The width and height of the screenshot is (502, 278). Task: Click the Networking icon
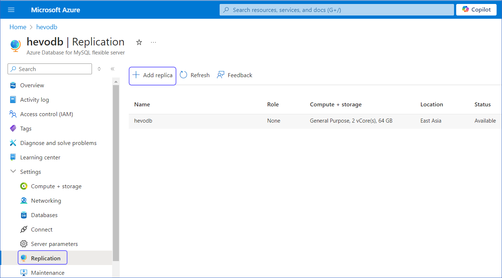[x=24, y=201]
